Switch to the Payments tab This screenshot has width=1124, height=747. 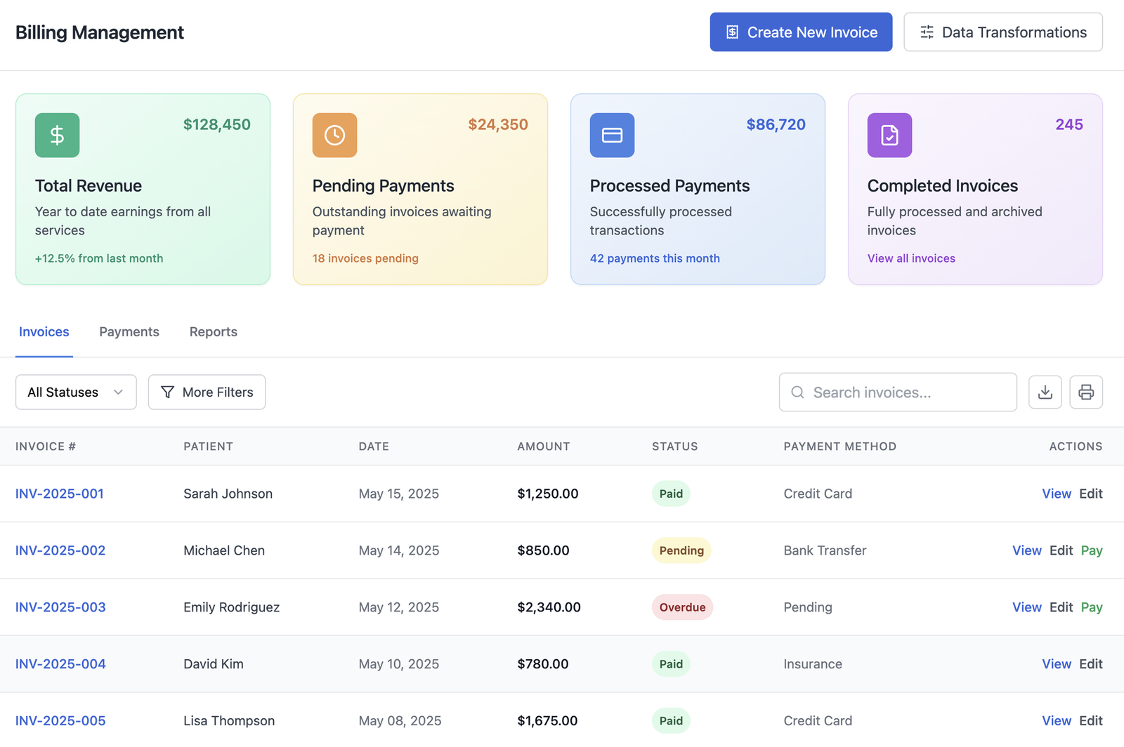click(x=129, y=331)
